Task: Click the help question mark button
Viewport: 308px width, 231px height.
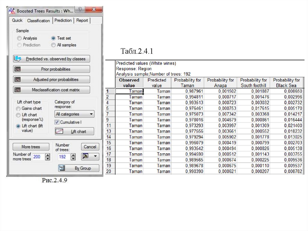Action: pos(80,9)
